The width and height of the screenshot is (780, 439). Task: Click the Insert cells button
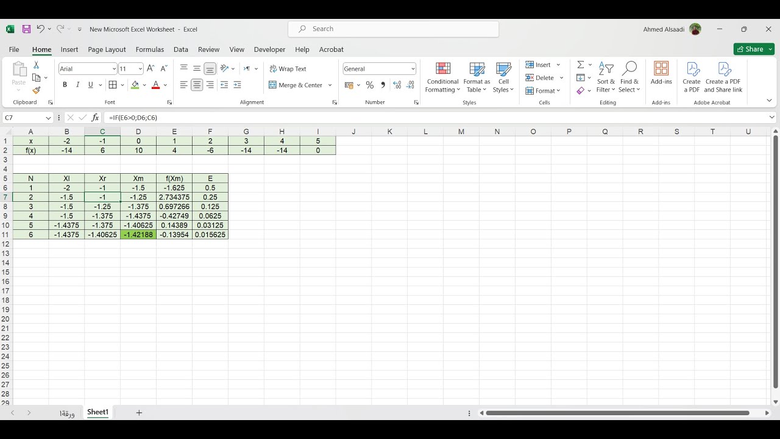click(539, 65)
